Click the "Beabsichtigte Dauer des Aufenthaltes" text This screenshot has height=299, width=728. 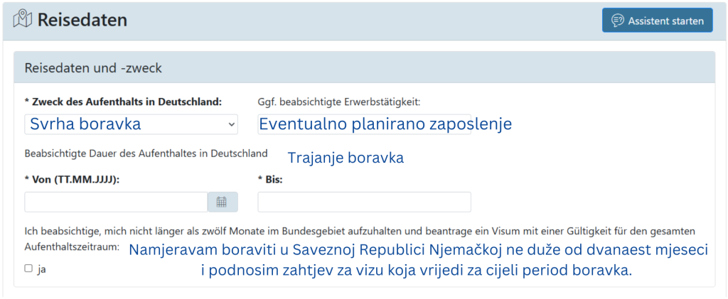click(146, 153)
